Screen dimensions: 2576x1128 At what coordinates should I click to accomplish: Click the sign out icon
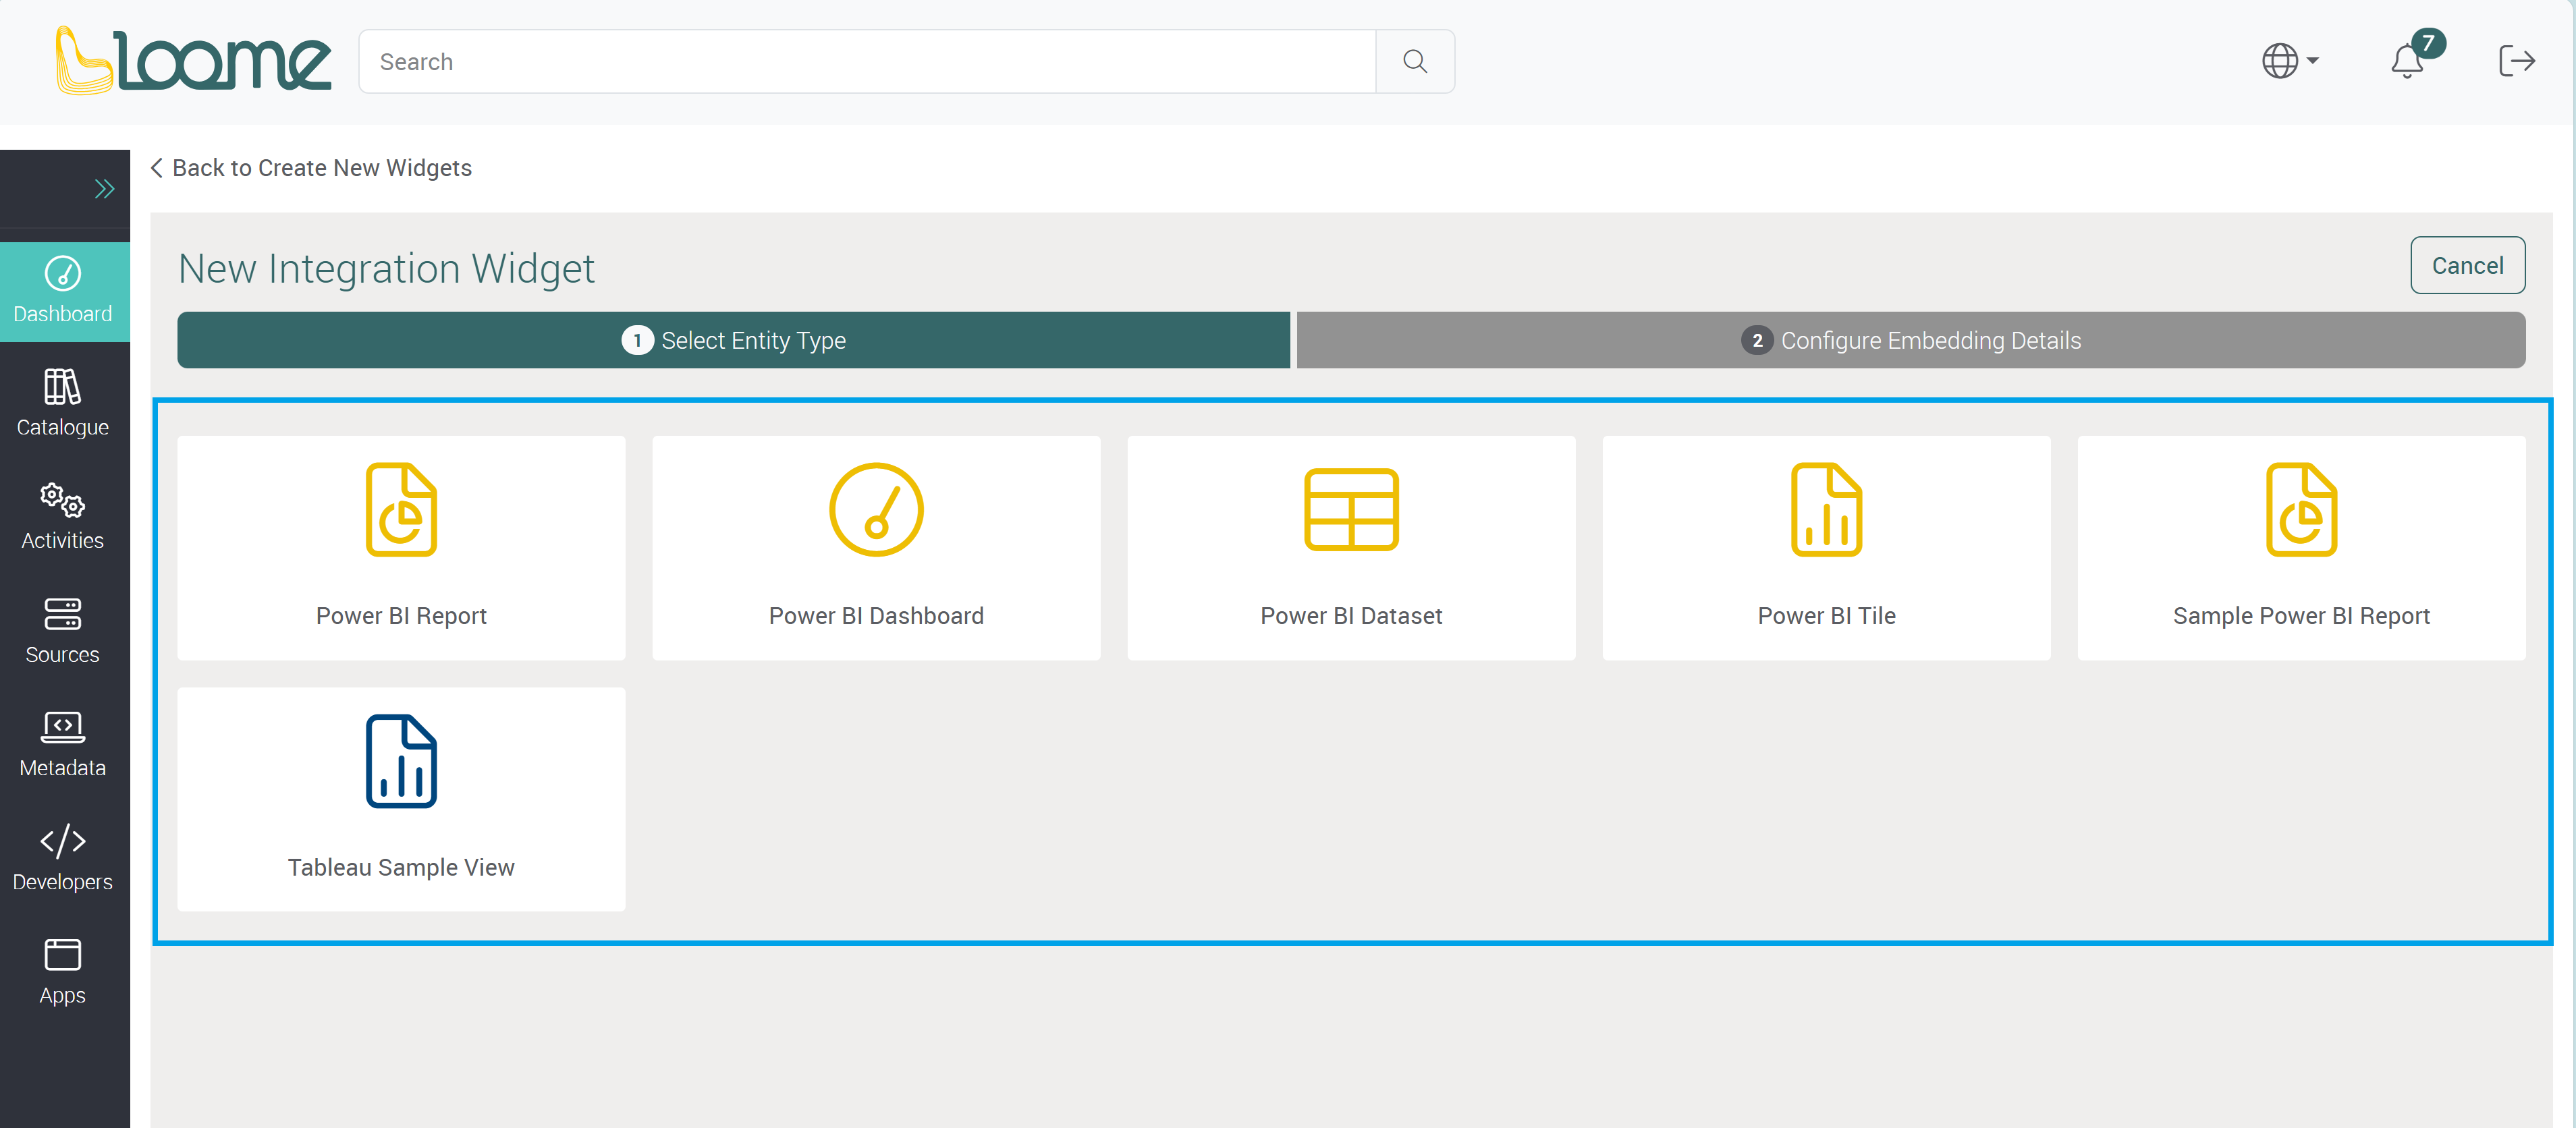(x=2516, y=61)
